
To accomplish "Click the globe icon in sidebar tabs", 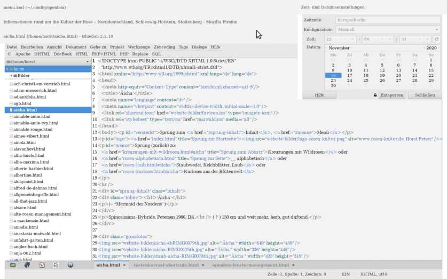I will tap(70, 265).
